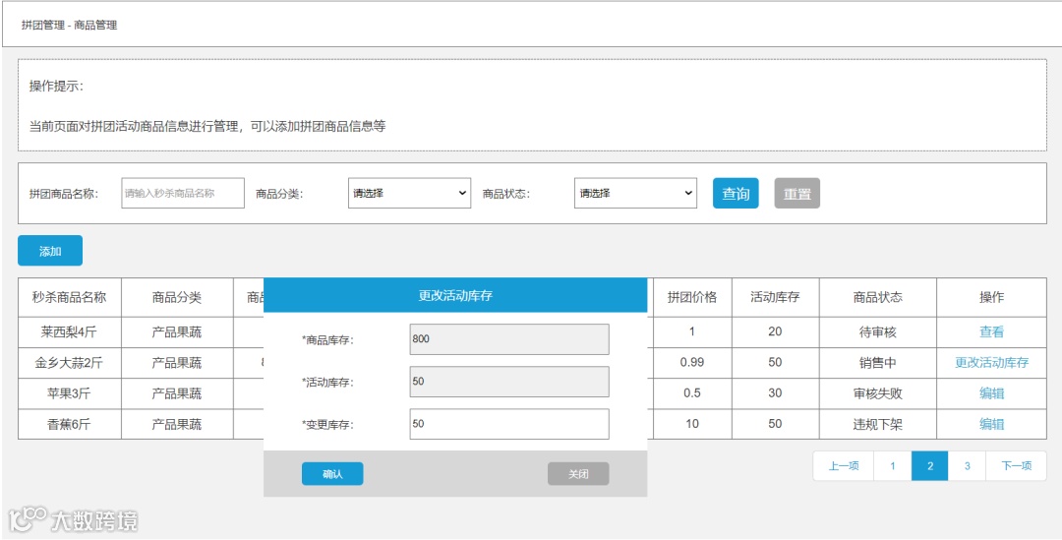This screenshot has height=540, width=1062.
Task: Click the 香蕉6斤 cell
Action: pos(69,424)
